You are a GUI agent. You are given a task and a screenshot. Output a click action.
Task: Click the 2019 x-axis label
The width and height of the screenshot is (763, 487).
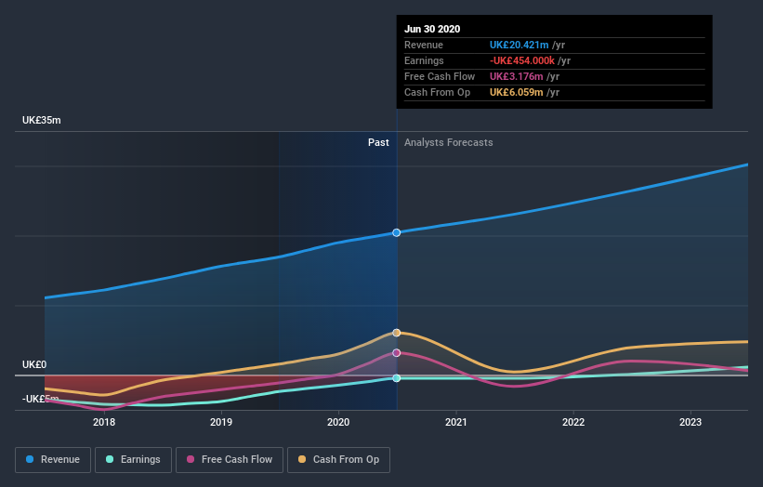click(221, 422)
